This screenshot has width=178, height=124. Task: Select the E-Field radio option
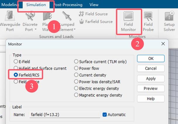coord(16,62)
